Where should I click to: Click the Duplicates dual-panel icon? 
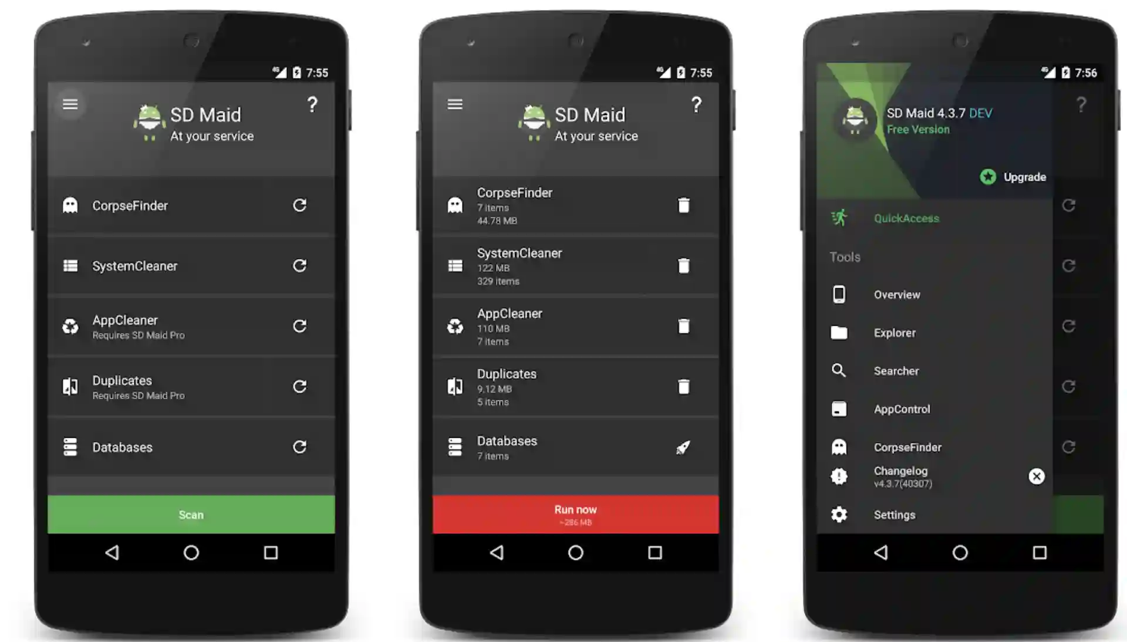(70, 387)
